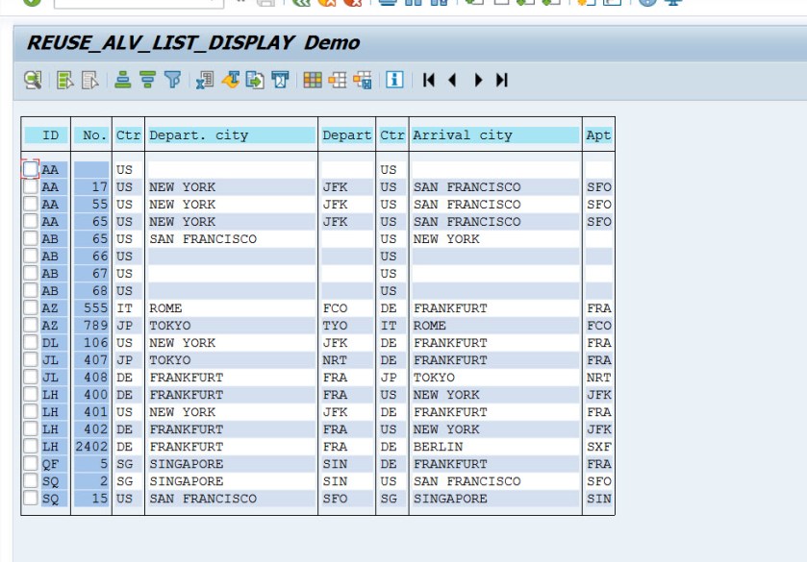
Task: Click the Deselect All rows icon
Action: (89, 81)
